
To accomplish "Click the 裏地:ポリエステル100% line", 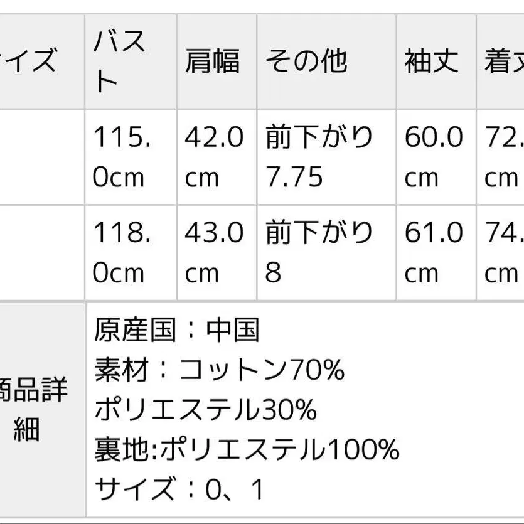I will 247,449.
